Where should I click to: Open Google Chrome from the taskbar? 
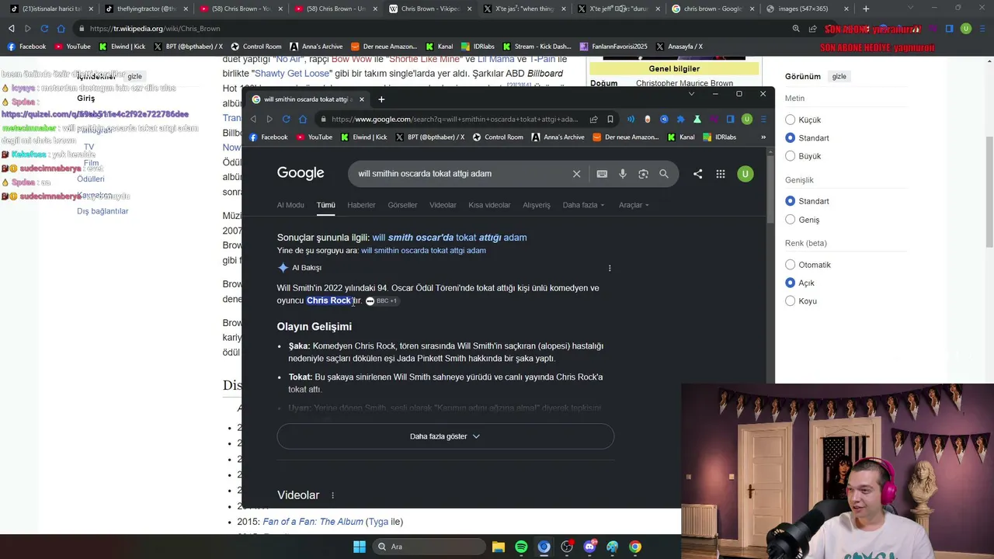point(635,547)
